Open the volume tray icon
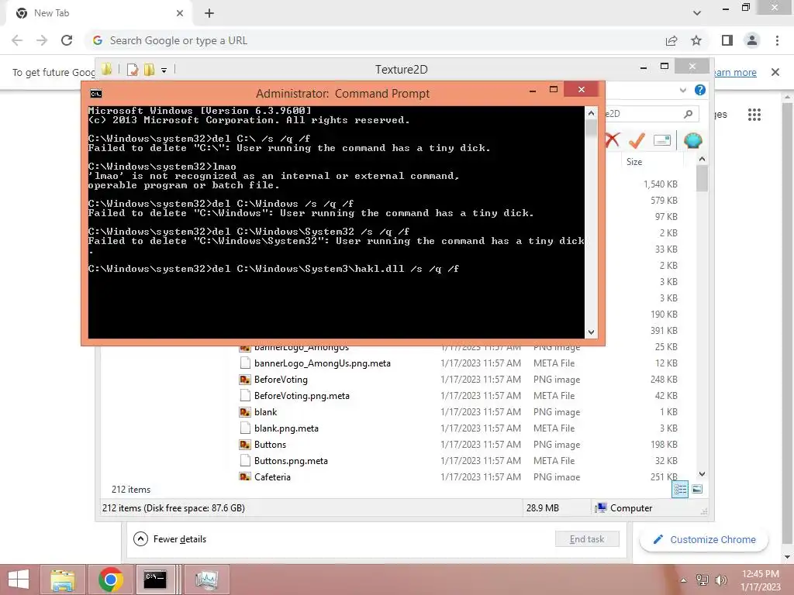 click(x=720, y=580)
